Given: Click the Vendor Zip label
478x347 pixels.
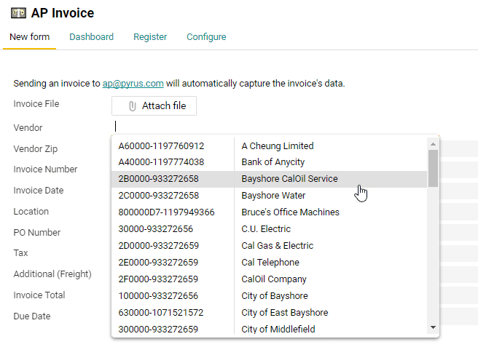Looking at the screenshot, I should [36, 149].
